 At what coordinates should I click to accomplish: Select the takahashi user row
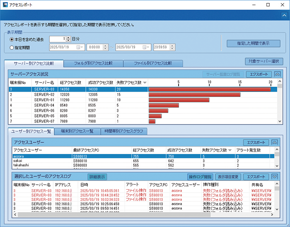143,165
